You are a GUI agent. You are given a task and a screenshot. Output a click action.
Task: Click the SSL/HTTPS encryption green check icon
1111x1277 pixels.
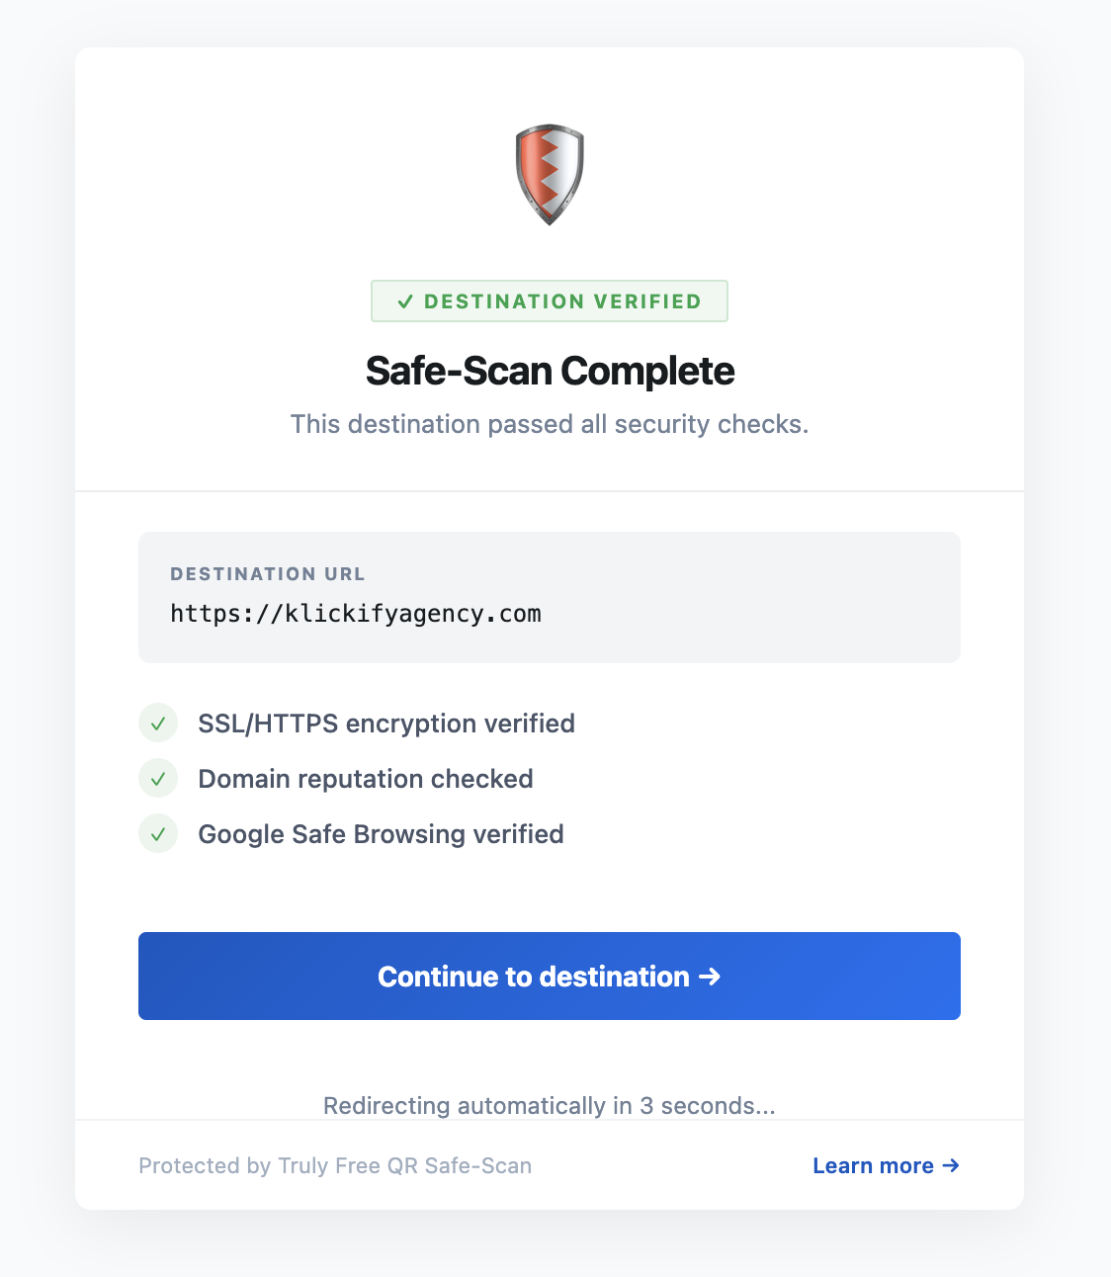tap(158, 724)
